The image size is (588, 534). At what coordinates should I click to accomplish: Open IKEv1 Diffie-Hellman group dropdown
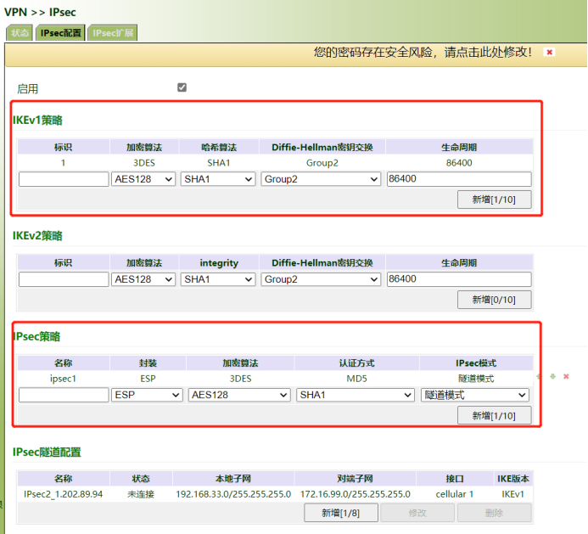coord(321,179)
